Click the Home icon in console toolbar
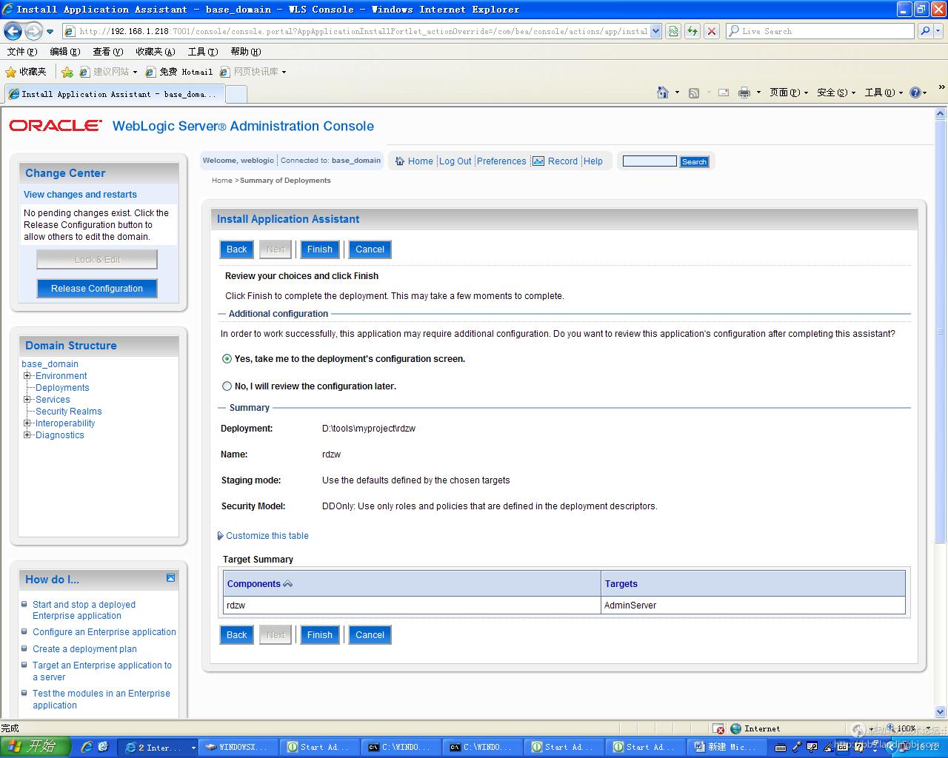Screen dimensions: 948x758 click(400, 161)
